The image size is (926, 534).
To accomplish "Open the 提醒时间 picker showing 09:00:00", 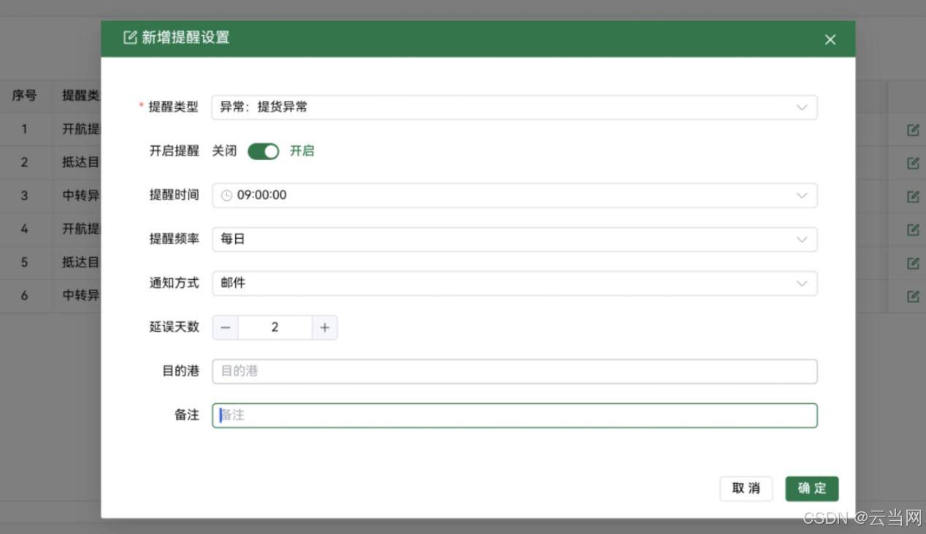I will click(514, 195).
